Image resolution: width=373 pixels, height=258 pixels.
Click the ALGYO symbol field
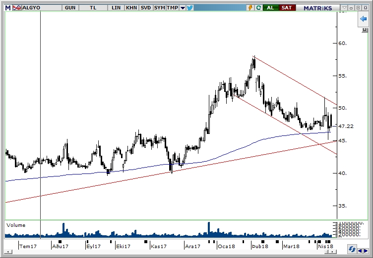[x=42, y=8]
